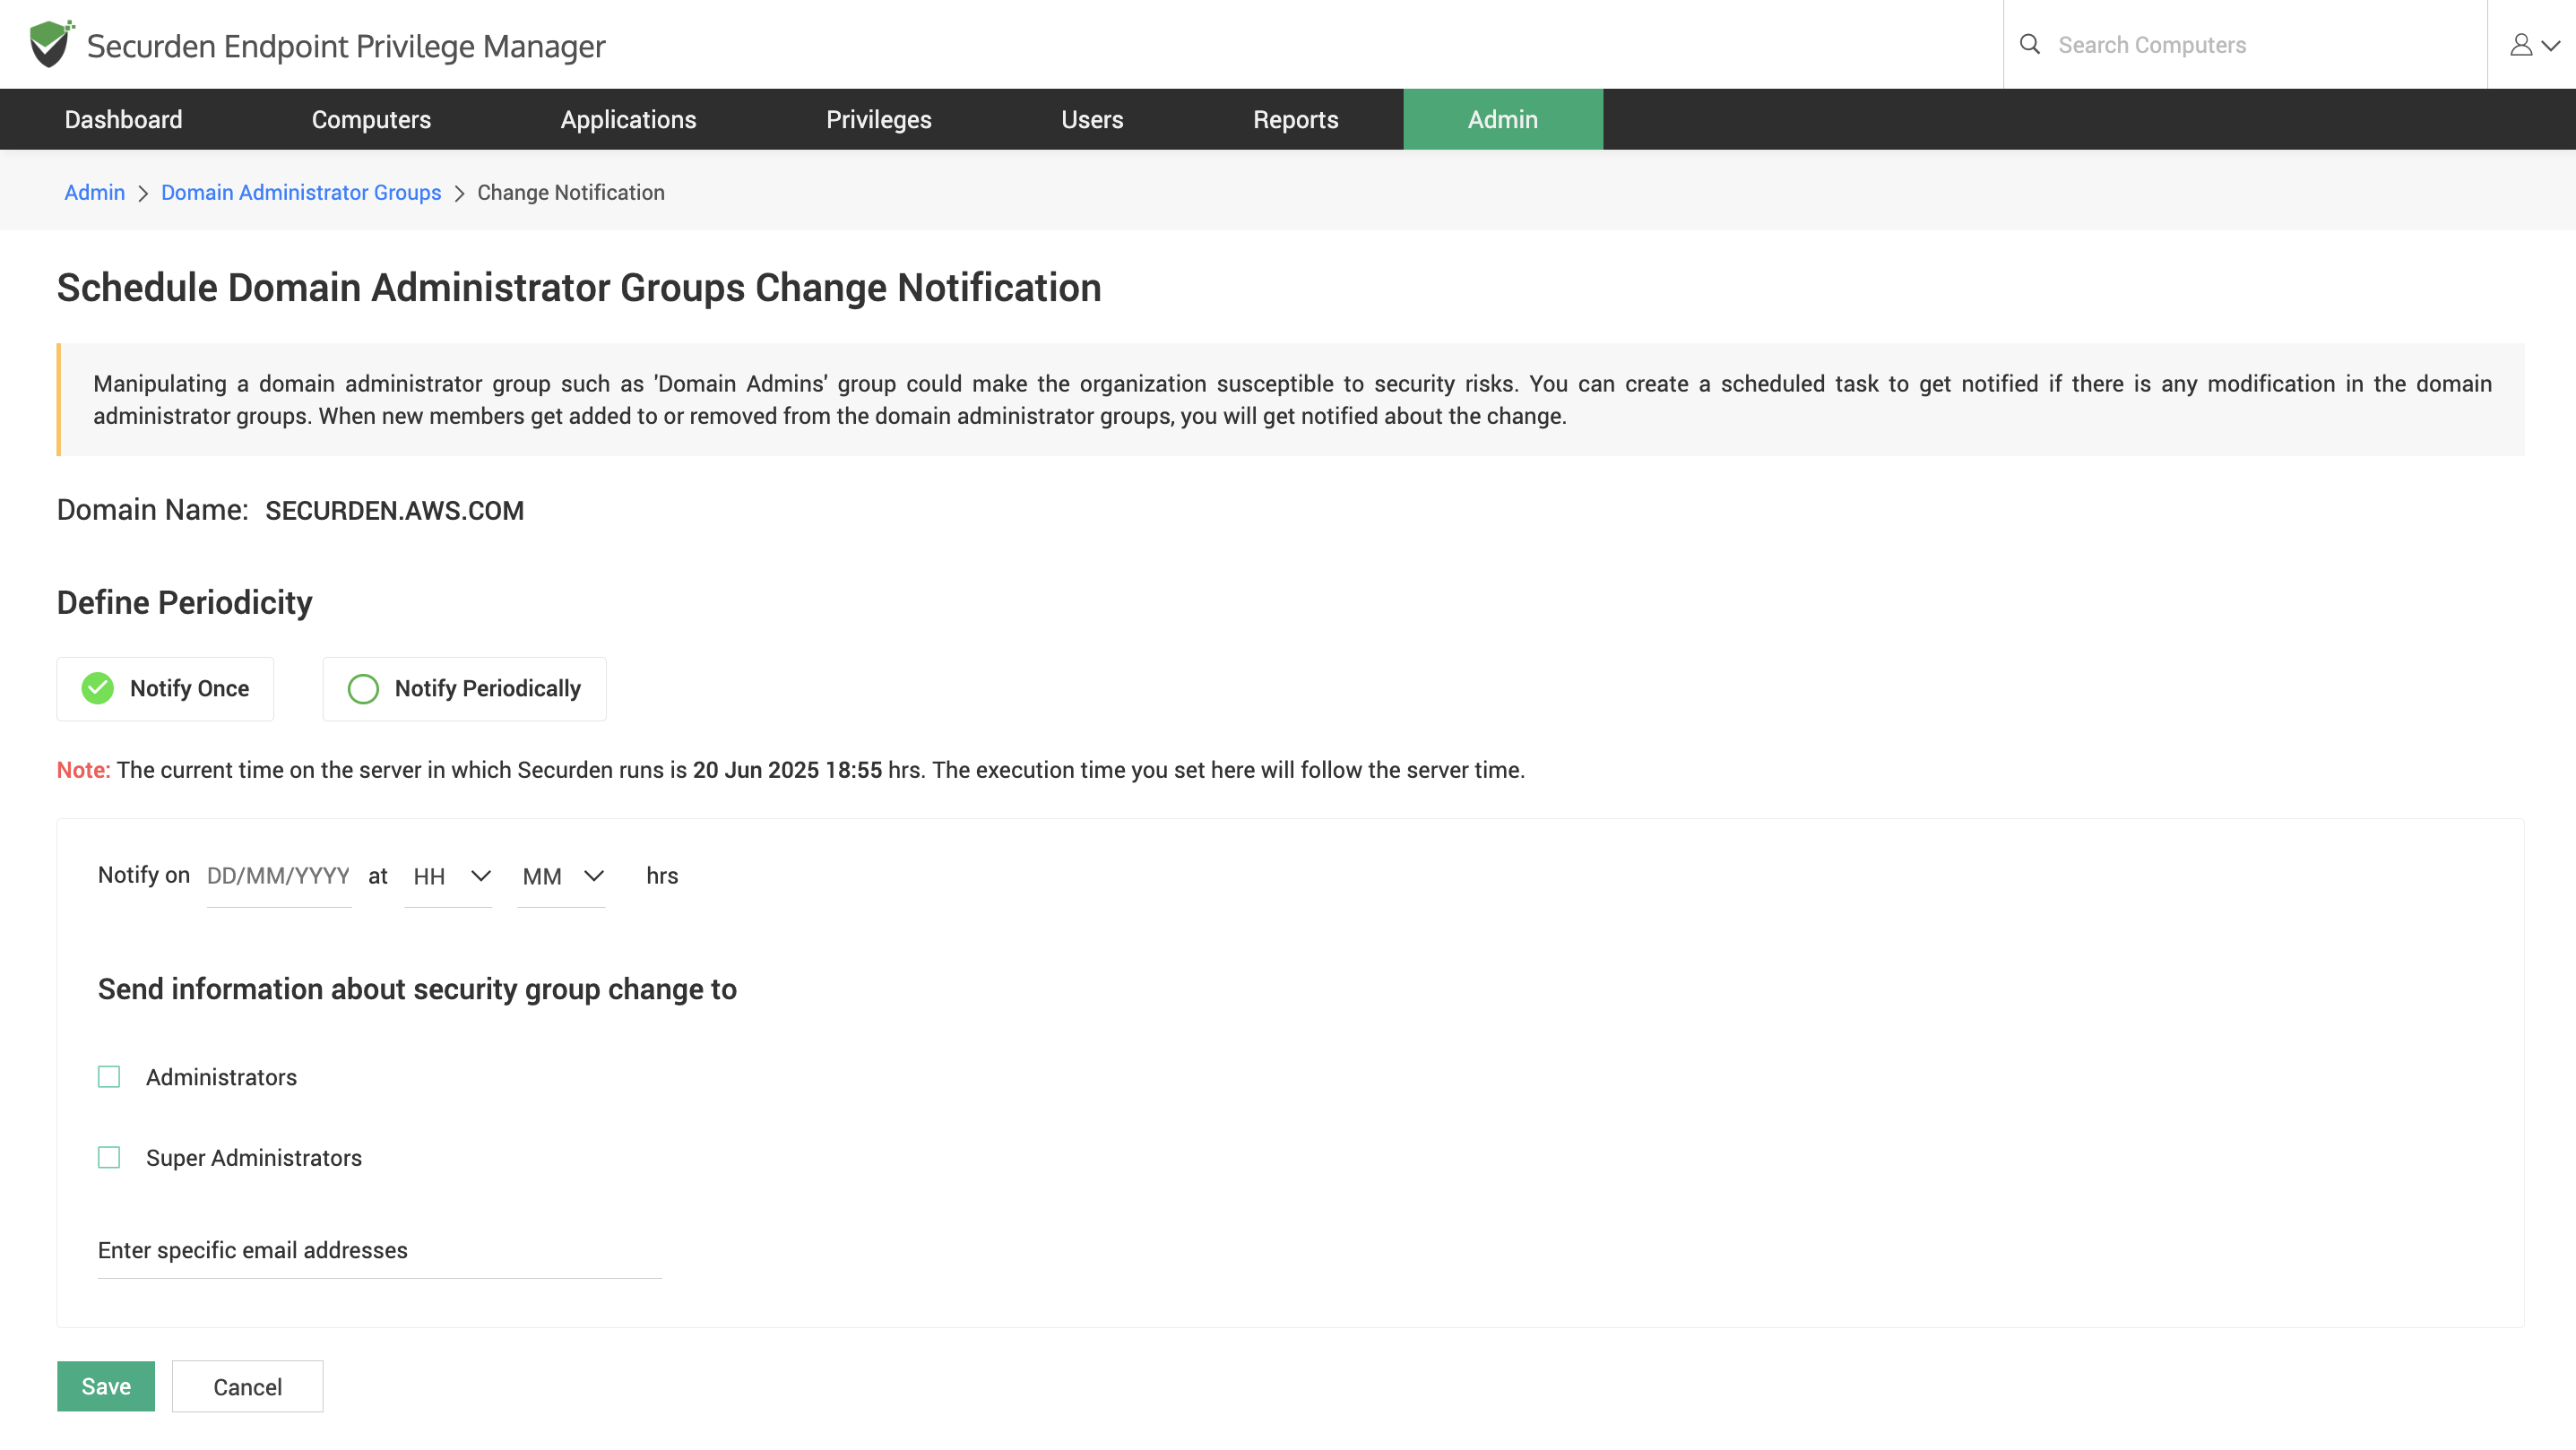Screen dimensions: 2576x1450
Task: Click the Save button
Action: [106, 1386]
